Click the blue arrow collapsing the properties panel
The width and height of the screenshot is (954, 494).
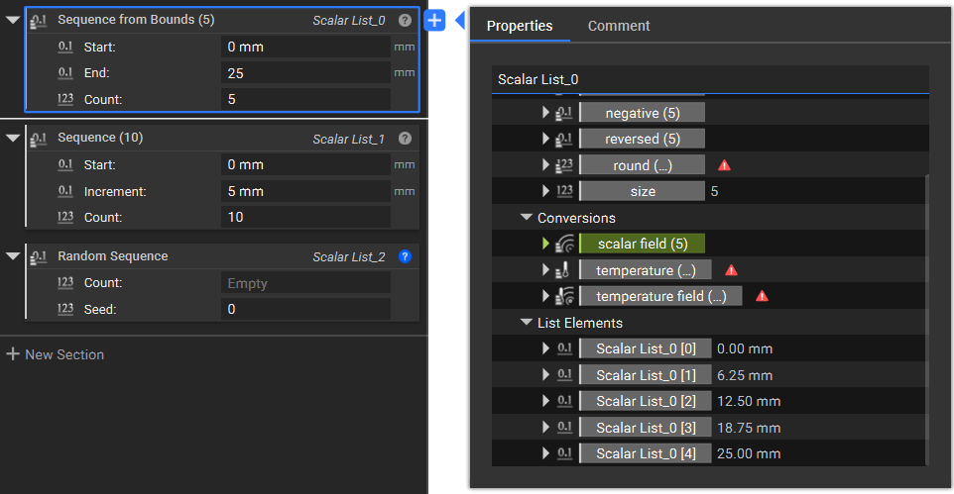click(x=459, y=20)
